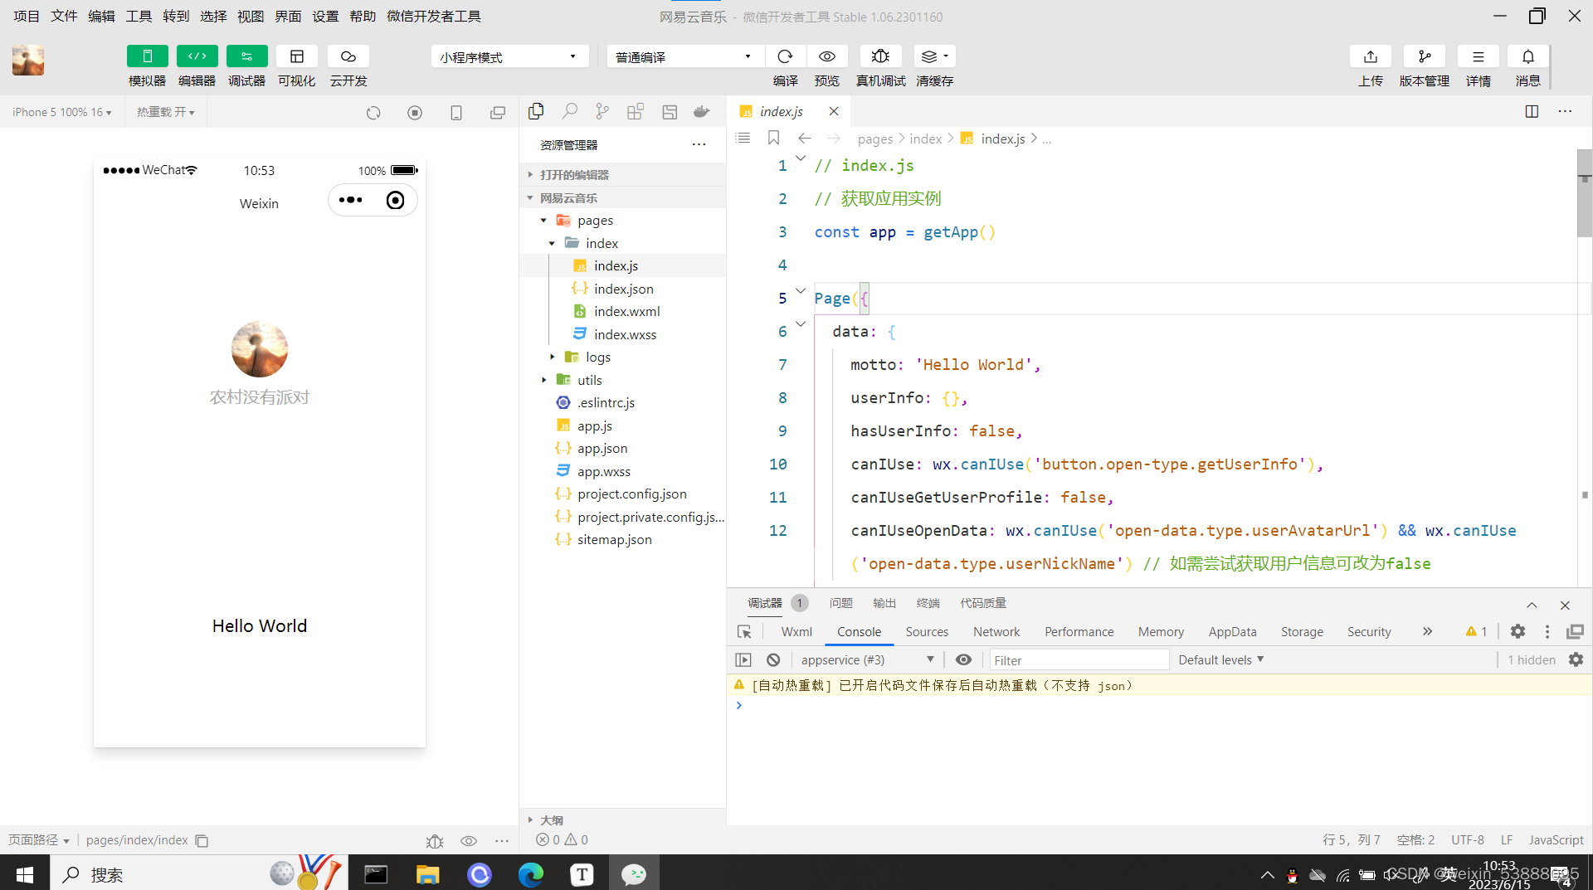Open Version Management (版本管理) icon
Screen dimensions: 1593x890
pos(1425,56)
